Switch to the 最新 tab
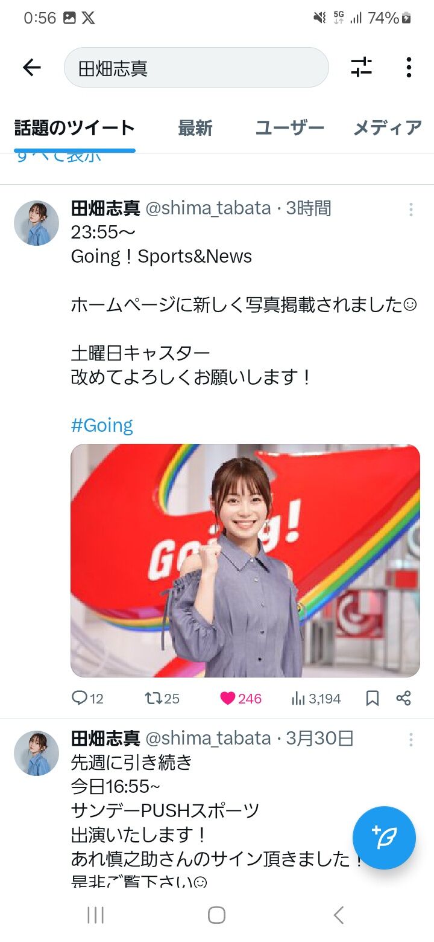Screen dimensions: 434x942 pyautogui.click(x=195, y=128)
